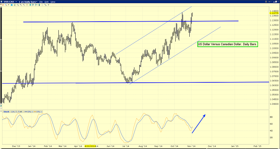
Task: Open Stoch settings gear next to (14, 7, 7)
Action: coord(21,112)
